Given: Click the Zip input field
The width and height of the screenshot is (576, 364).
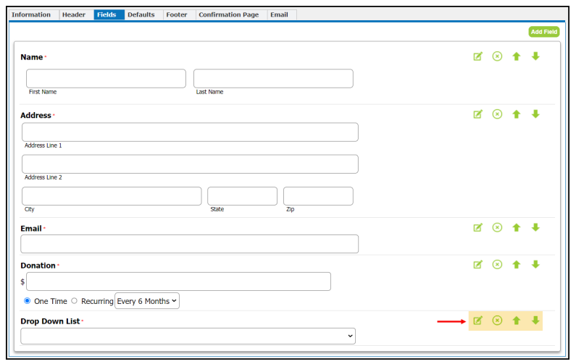Looking at the screenshot, I should (x=319, y=196).
